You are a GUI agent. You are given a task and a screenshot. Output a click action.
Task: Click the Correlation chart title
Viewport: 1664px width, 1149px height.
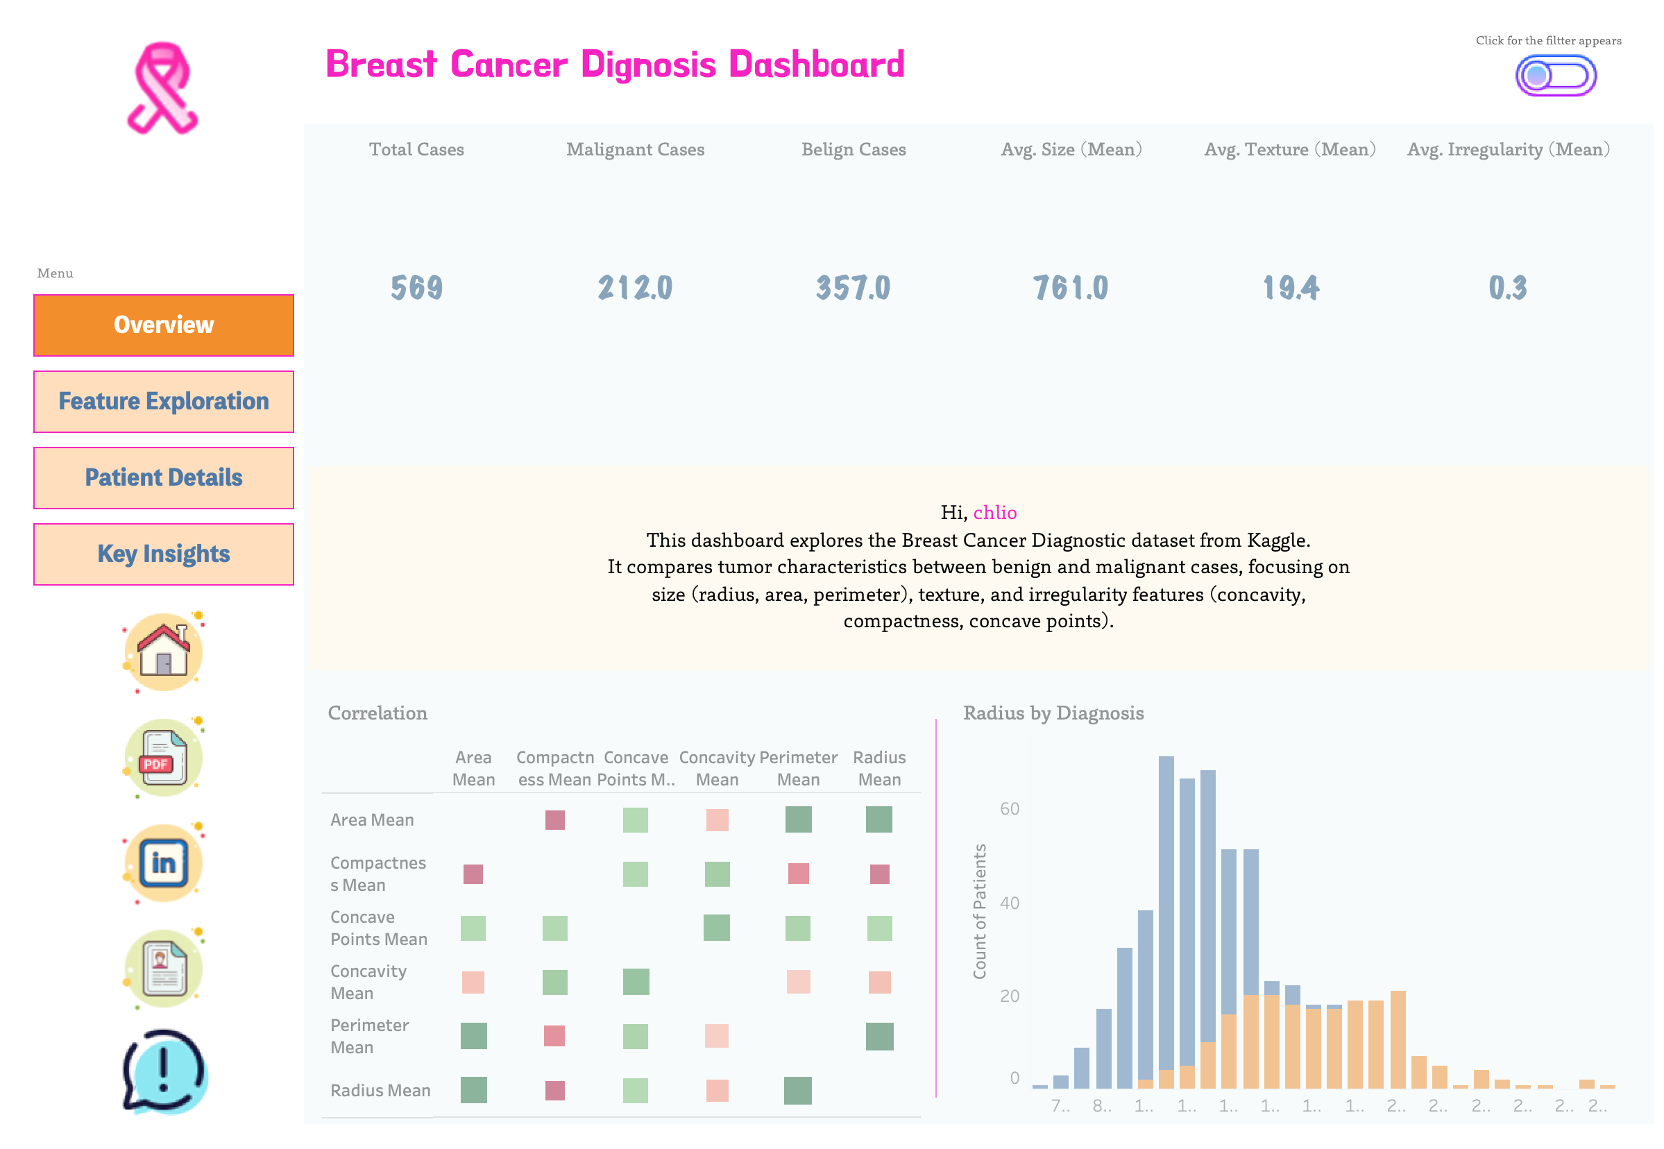377,713
